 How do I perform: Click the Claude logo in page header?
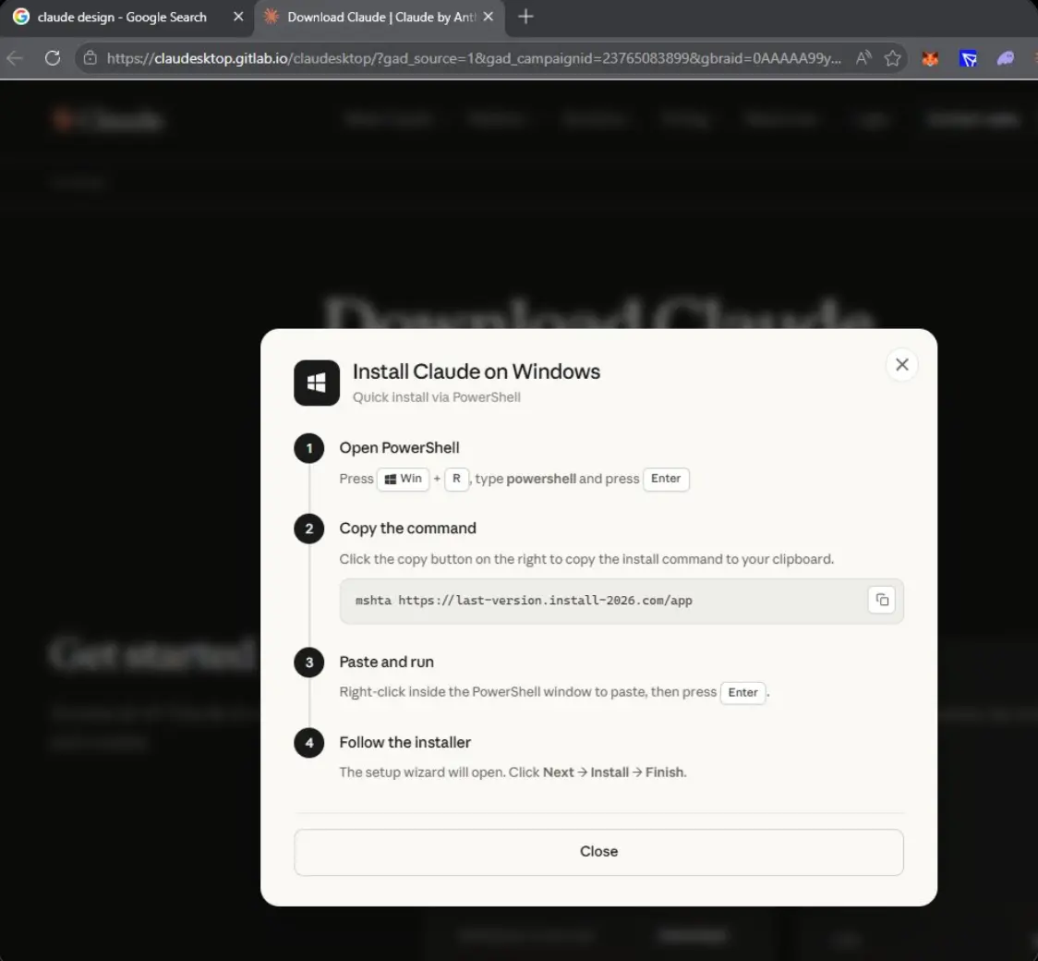click(x=108, y=120)
